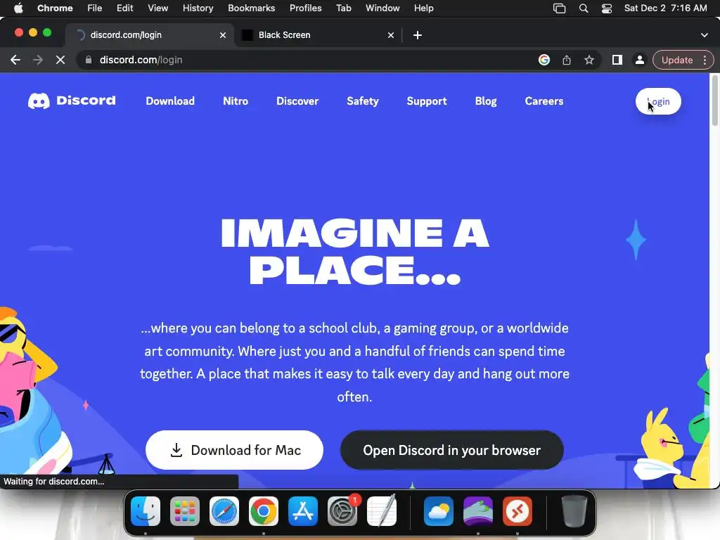
Task: Click the screen mirroring menu bar icon
Action: [x=559, y=8]
